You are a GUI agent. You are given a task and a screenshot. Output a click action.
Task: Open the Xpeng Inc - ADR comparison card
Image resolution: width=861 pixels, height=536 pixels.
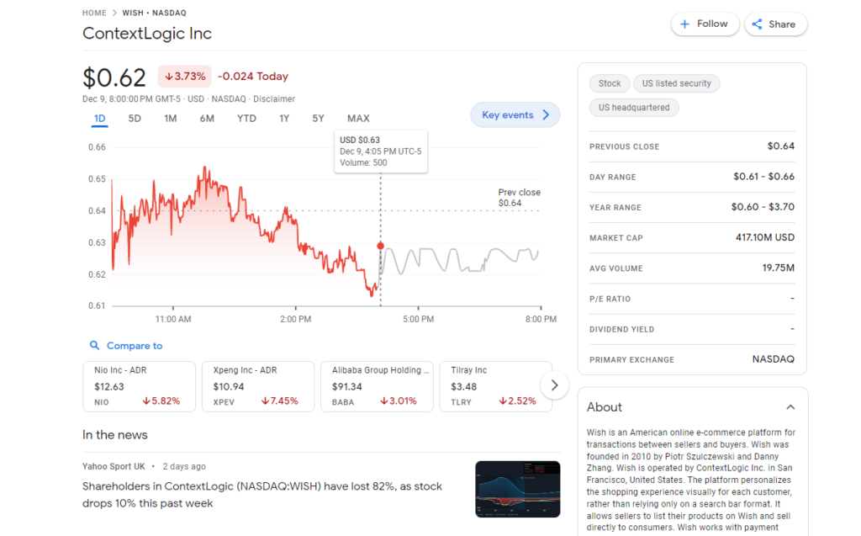[258, 386]
